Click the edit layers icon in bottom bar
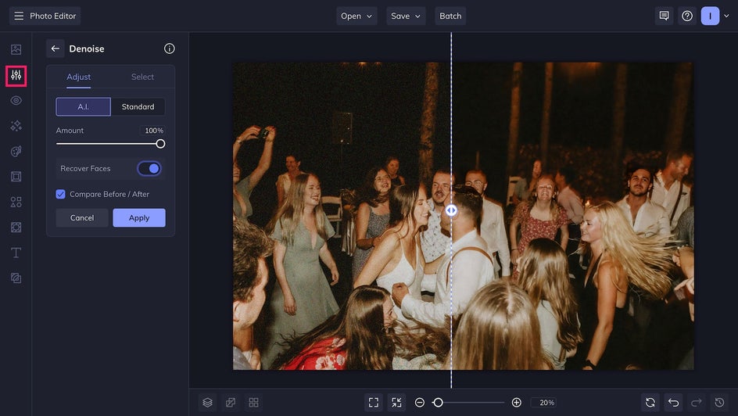The image size is (738, 416). (231, 403)
